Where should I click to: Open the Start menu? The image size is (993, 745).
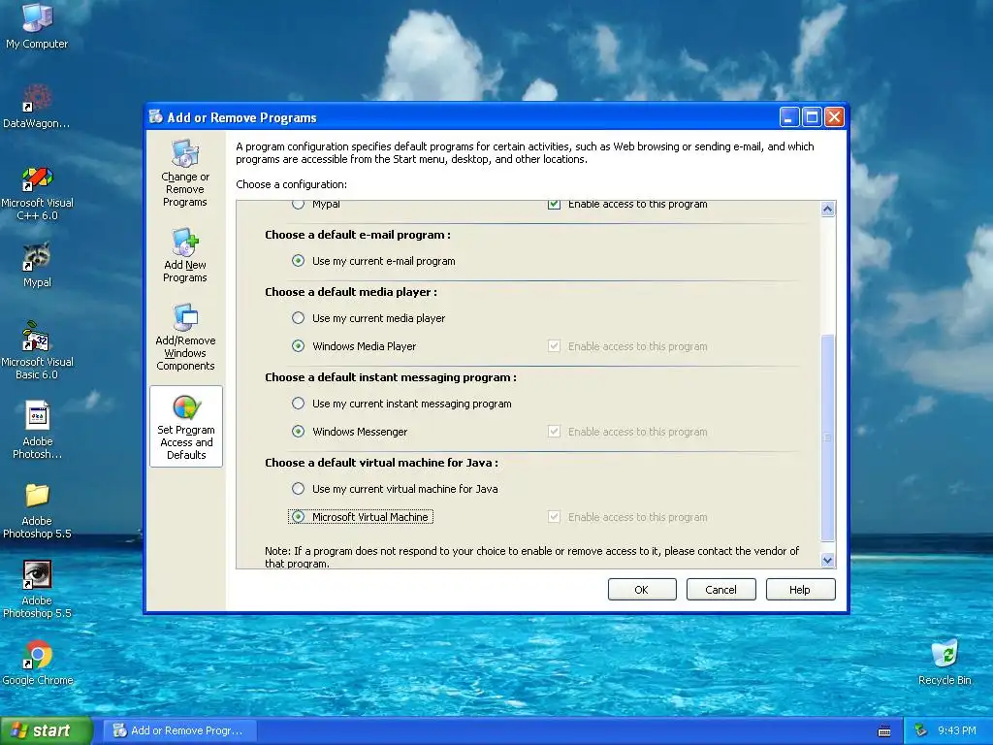click(x=47, y=730)
